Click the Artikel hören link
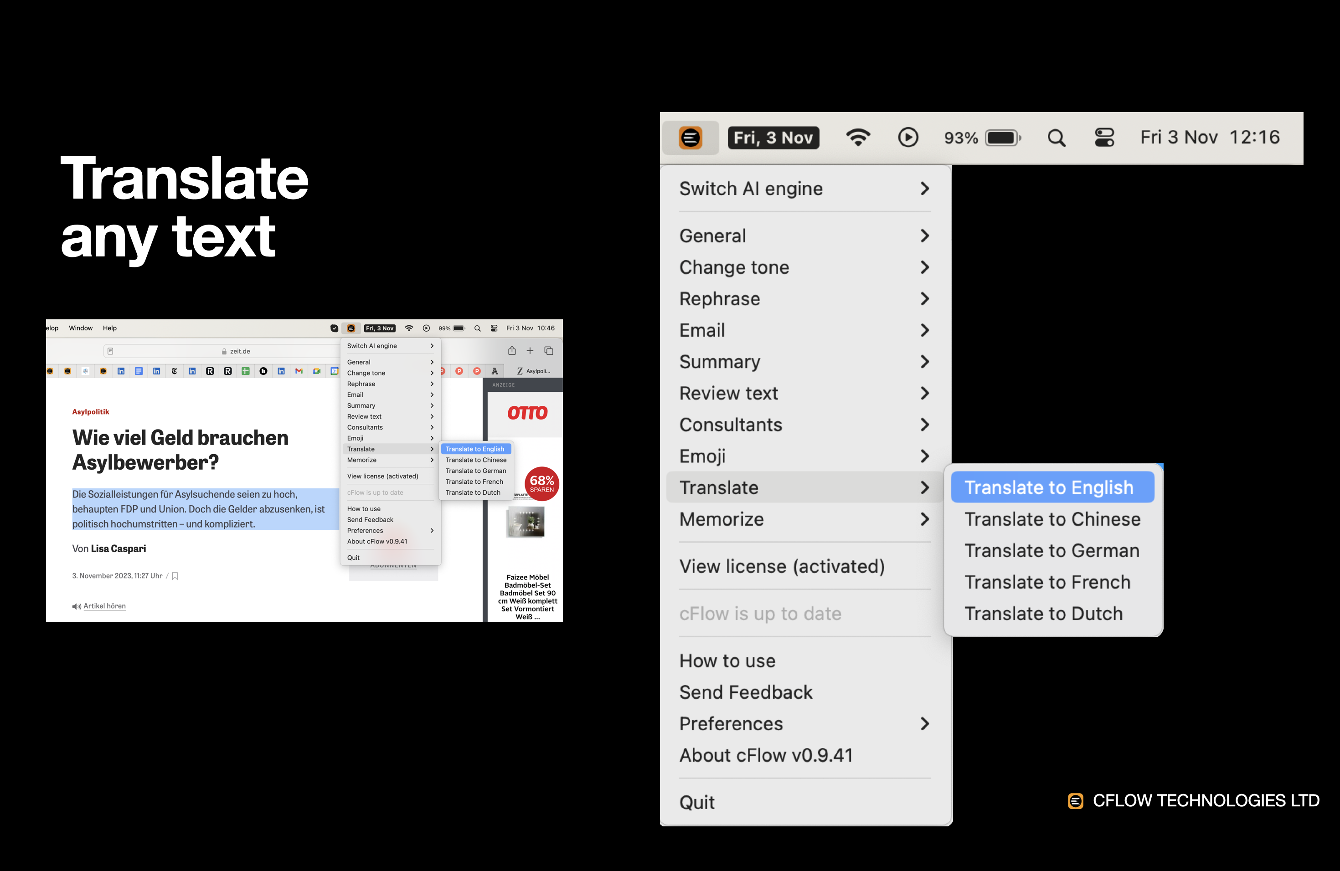Viewport: 1340px width, 871px height. [104, 606]
